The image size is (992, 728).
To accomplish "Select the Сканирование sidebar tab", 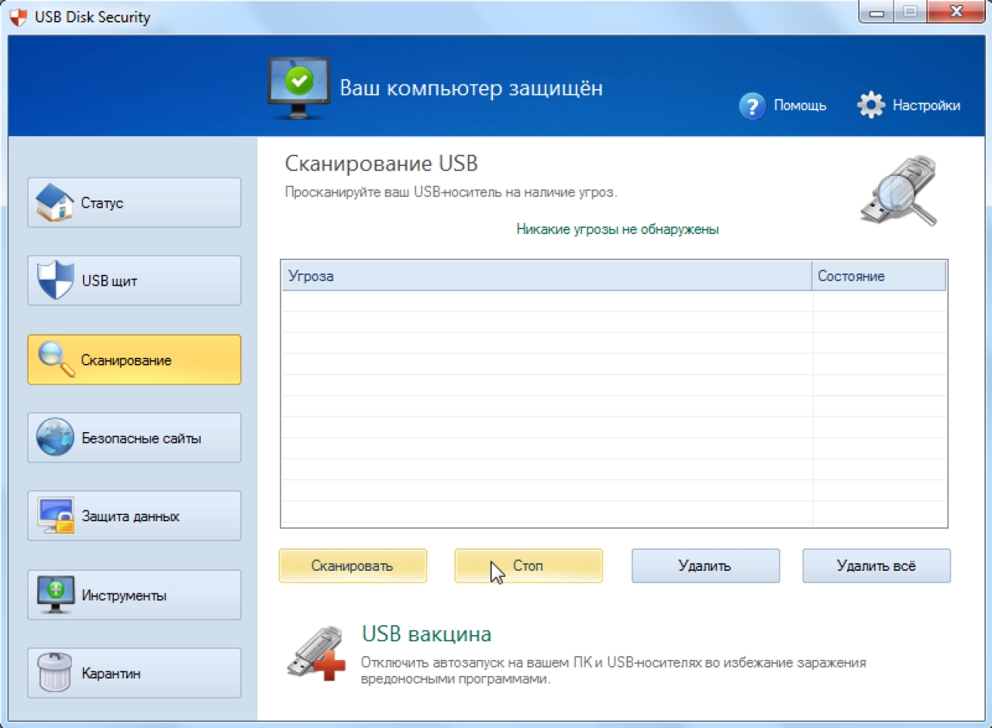I will click(134, 359).
